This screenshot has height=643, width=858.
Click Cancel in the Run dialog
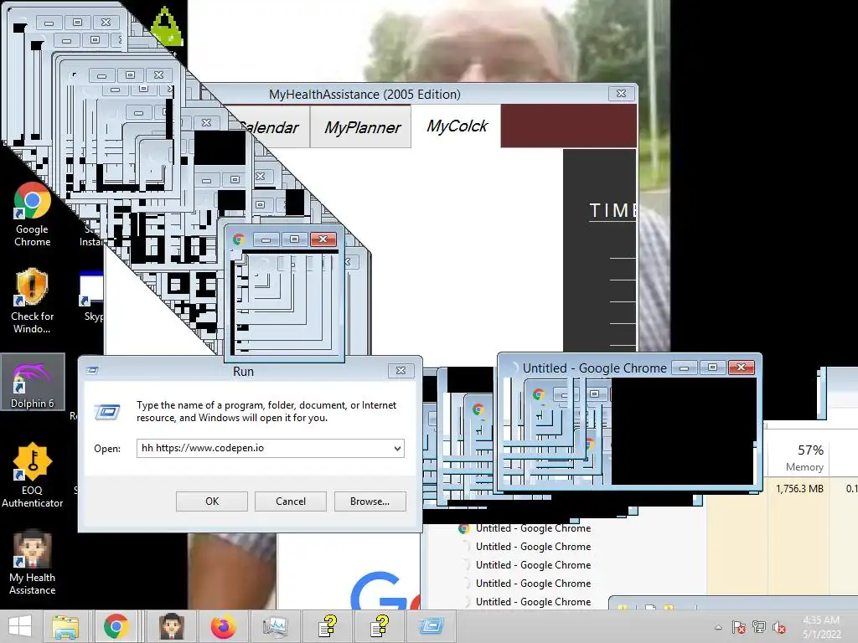pos(291,502)
